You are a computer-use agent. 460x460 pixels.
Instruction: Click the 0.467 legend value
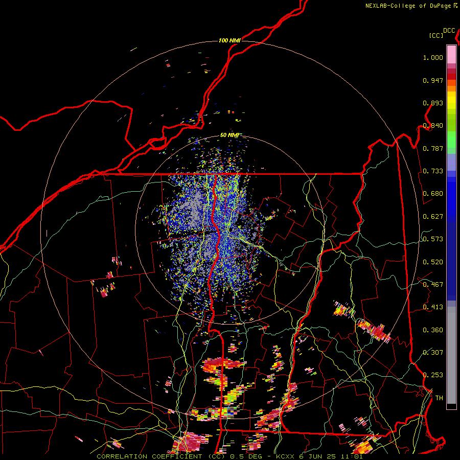click(433, 285)
